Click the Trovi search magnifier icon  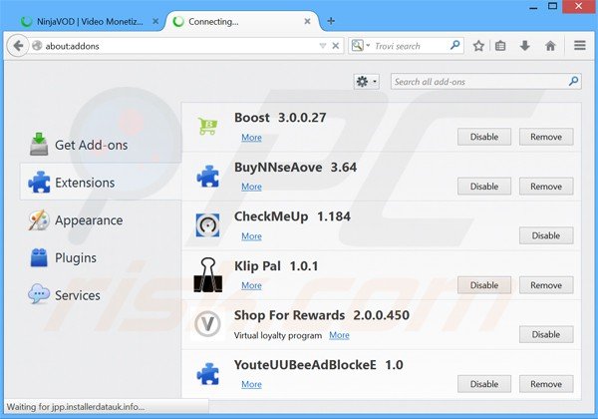coord(454,46)
